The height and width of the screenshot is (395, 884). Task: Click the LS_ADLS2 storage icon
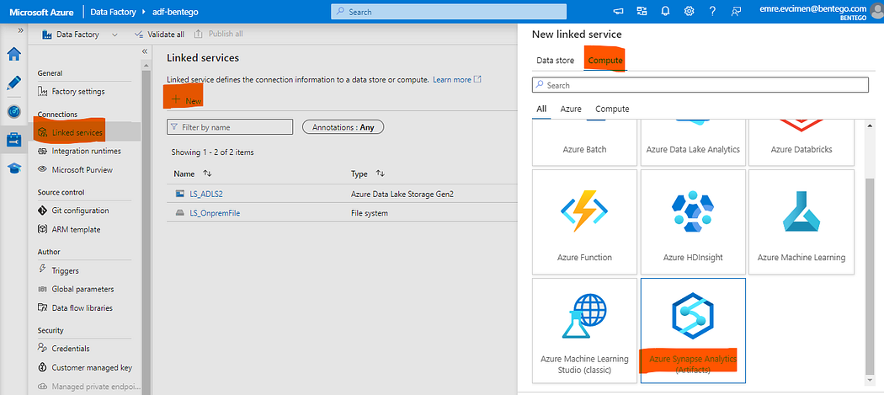pyautogui.click(x=180, y=194)
